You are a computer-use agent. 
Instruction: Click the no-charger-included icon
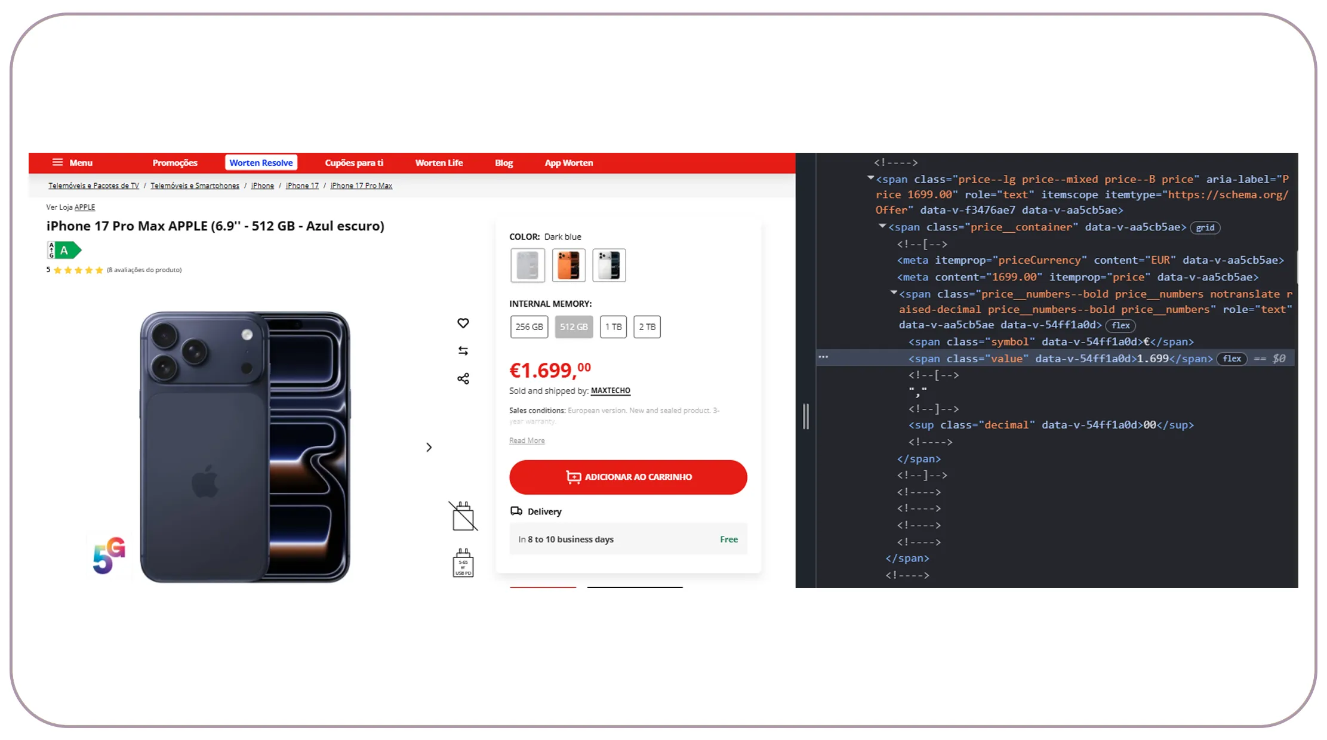point(463,516)
